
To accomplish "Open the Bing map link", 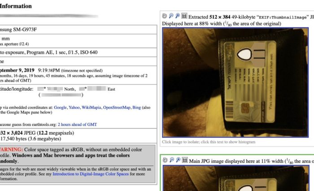I will coord(136,108).
